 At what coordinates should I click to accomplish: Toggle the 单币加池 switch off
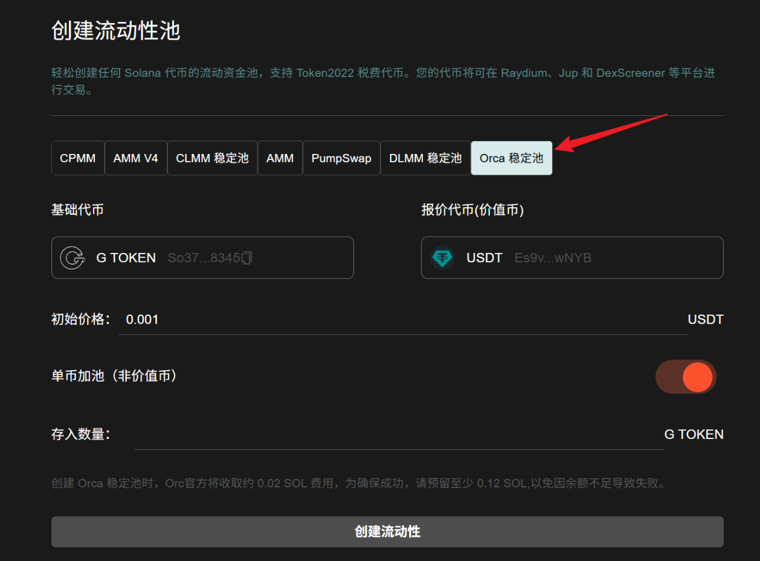coord(686,377)
